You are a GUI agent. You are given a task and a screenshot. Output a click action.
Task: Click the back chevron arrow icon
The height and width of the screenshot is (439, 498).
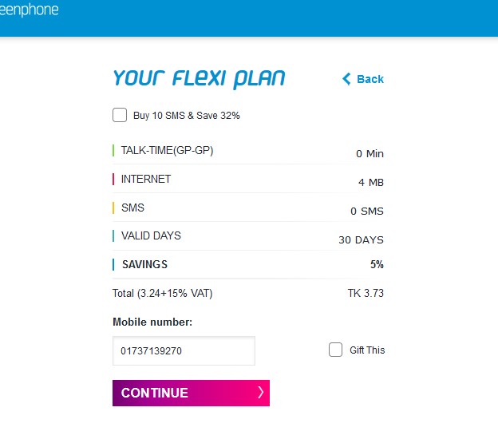click(346, 79)
